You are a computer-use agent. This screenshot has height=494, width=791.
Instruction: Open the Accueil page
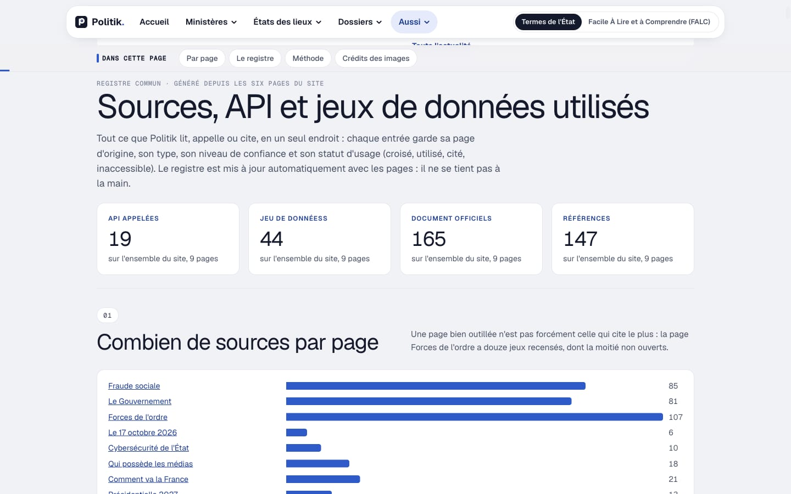(154, 22)
